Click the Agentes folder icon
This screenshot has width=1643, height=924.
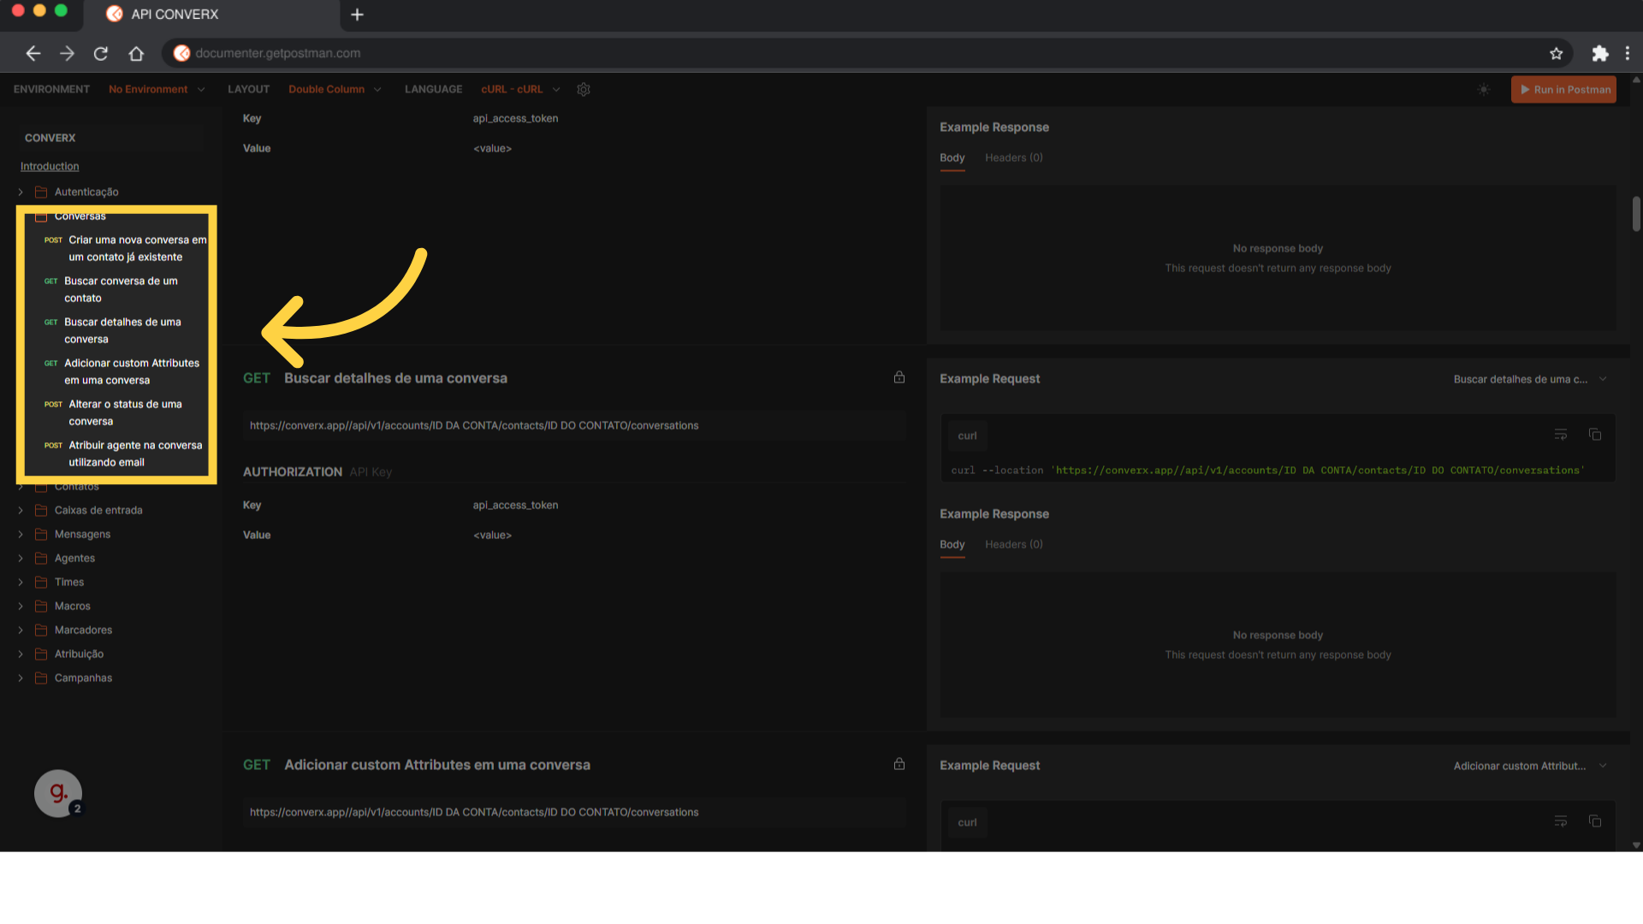pos(40,558)
